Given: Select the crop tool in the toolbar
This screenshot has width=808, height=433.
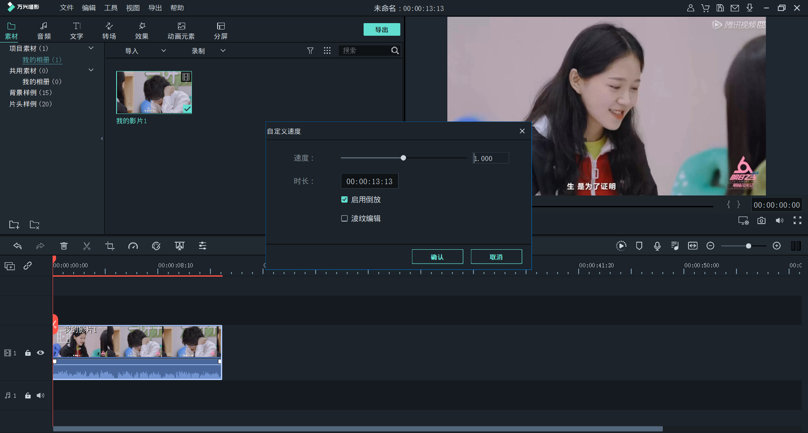Looking at the screenshot, I should (x=110, y=246).
